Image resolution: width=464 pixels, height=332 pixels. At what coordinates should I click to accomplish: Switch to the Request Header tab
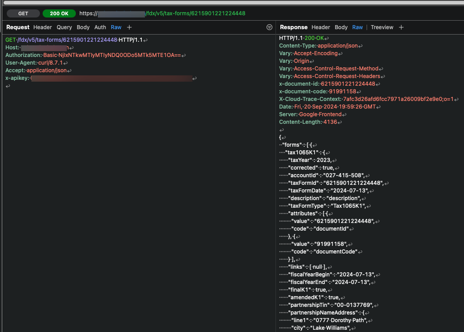tap(43, 27)
